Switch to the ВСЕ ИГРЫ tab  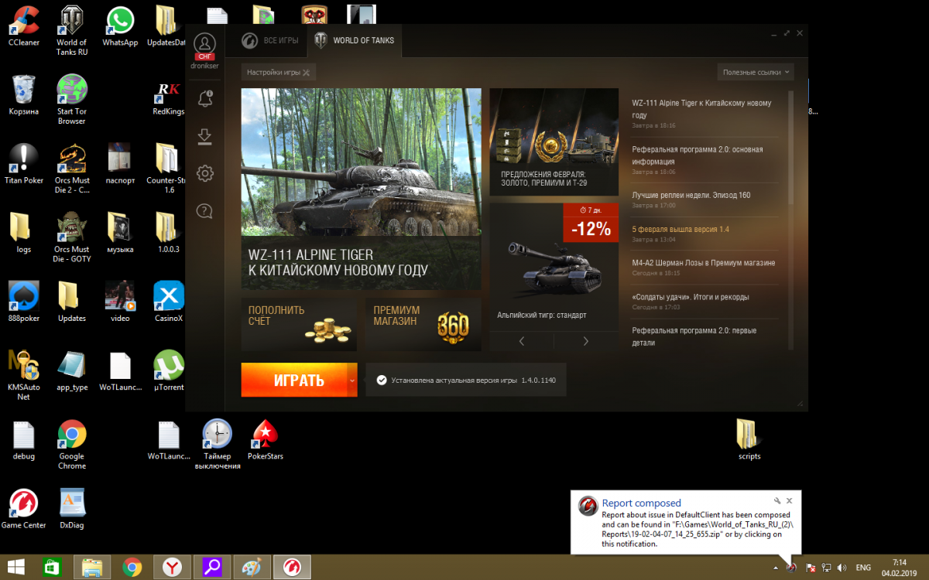(269, 40)
